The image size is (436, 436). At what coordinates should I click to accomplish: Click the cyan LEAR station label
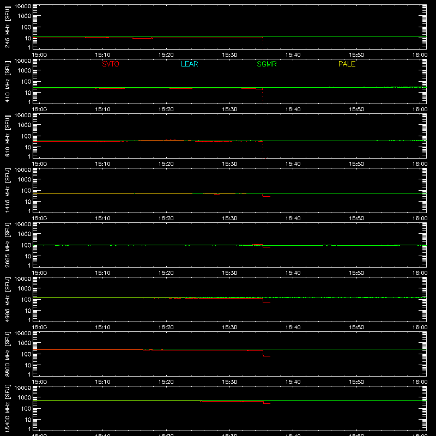tap(189, 64)
